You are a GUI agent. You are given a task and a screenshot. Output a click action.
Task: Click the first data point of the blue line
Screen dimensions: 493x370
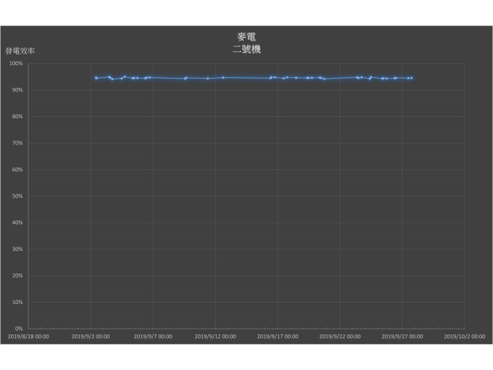point(95,78)
